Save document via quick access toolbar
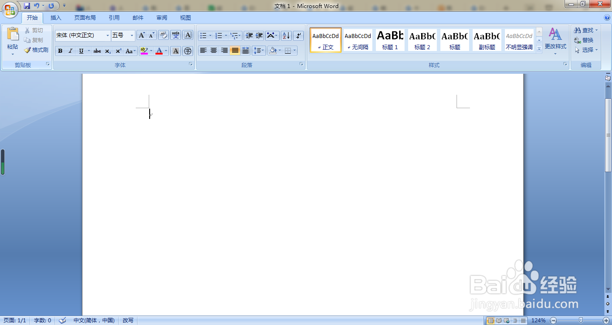 point(27,6)
